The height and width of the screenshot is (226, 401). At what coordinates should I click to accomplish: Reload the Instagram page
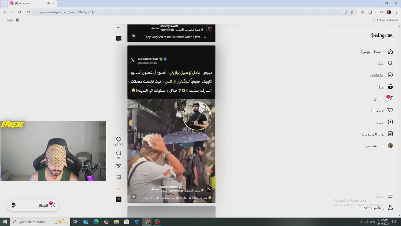click(19, 12)
